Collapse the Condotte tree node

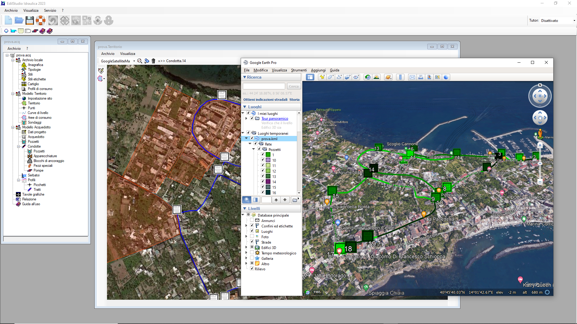point(19,146)
